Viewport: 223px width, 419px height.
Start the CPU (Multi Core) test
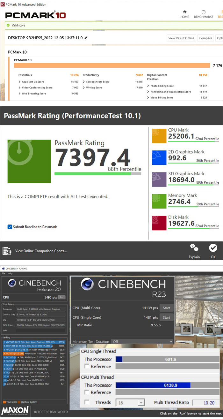coord(166,308)
